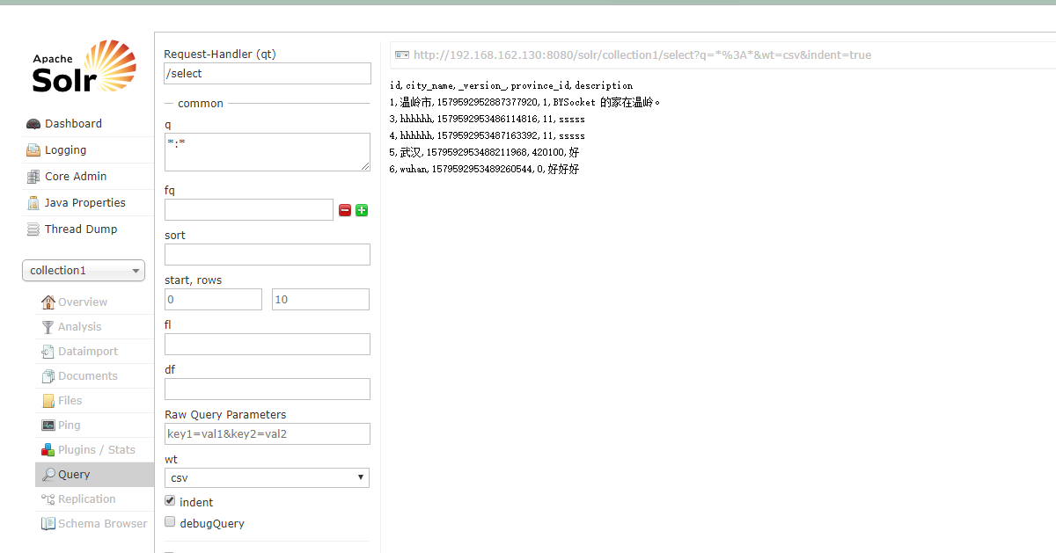Click the fq filter query field
Image resolution: width=1056 pixels, height=553 pixels.
pos(249,210)
